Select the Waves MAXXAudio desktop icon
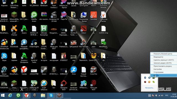 pyautogui.click(x=4, y=71)
